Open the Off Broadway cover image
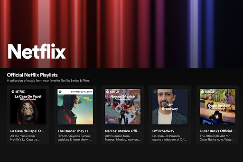 170,107
